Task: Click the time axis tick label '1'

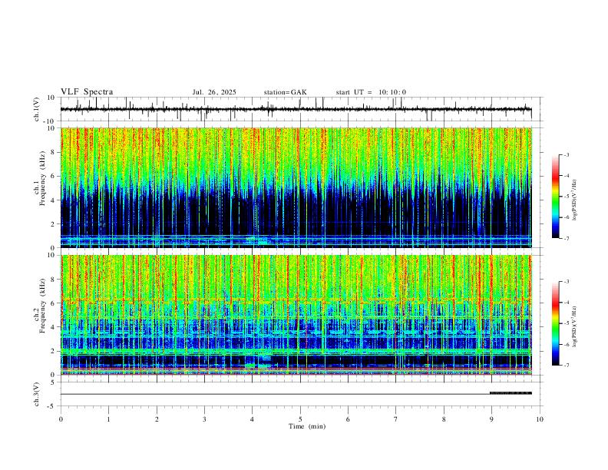Action: 108,419
